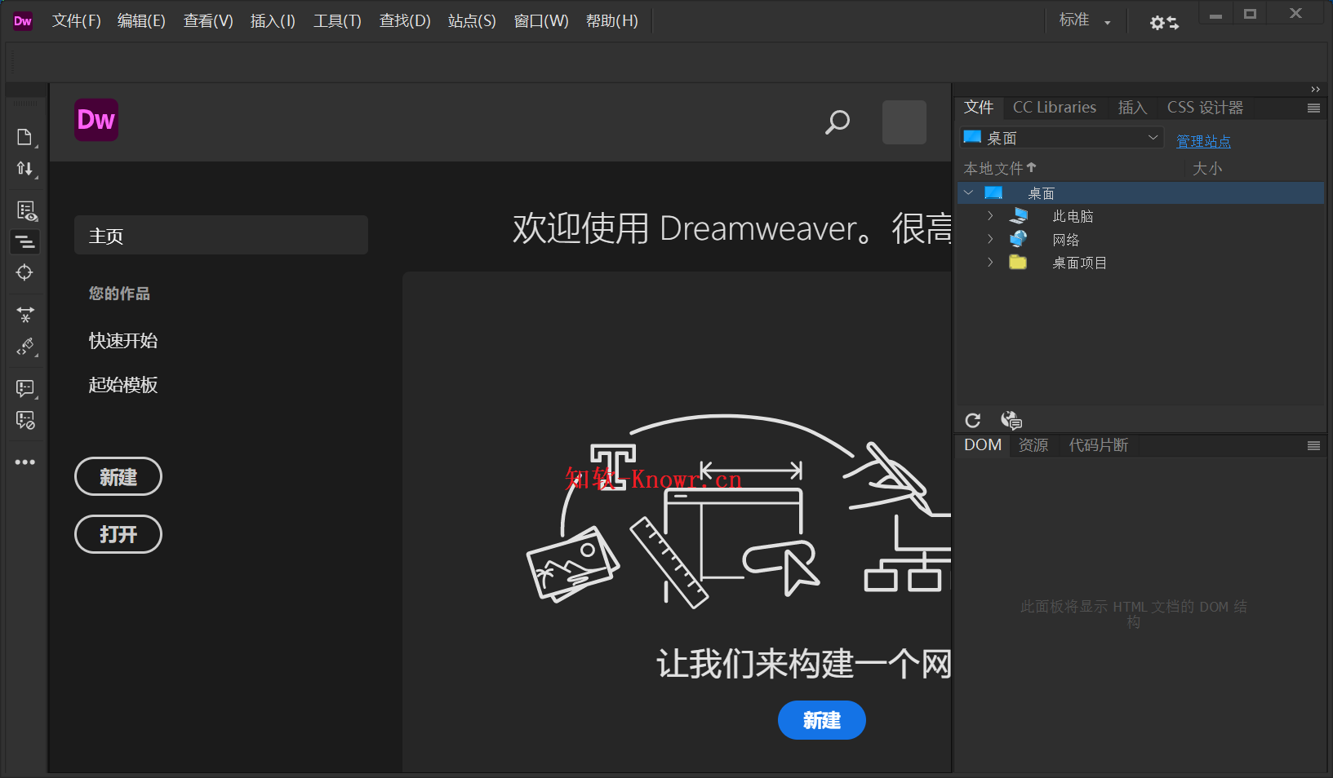Switch to the 文件 panel tab
Image resolution: width=1333 pixels, height=778 pixels.
click(x=979, y=108)
